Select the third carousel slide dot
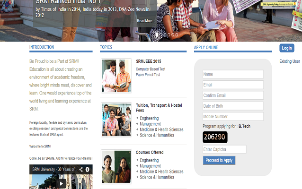The width and height of the screenshot is (302, 189). [x=165, y=34]
